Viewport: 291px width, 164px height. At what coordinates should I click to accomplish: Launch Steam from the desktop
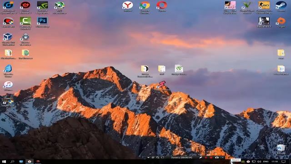(x=281, y=6)
